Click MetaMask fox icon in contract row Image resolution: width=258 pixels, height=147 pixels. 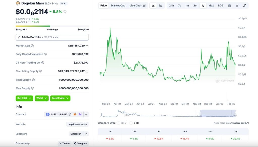(75, 114)
